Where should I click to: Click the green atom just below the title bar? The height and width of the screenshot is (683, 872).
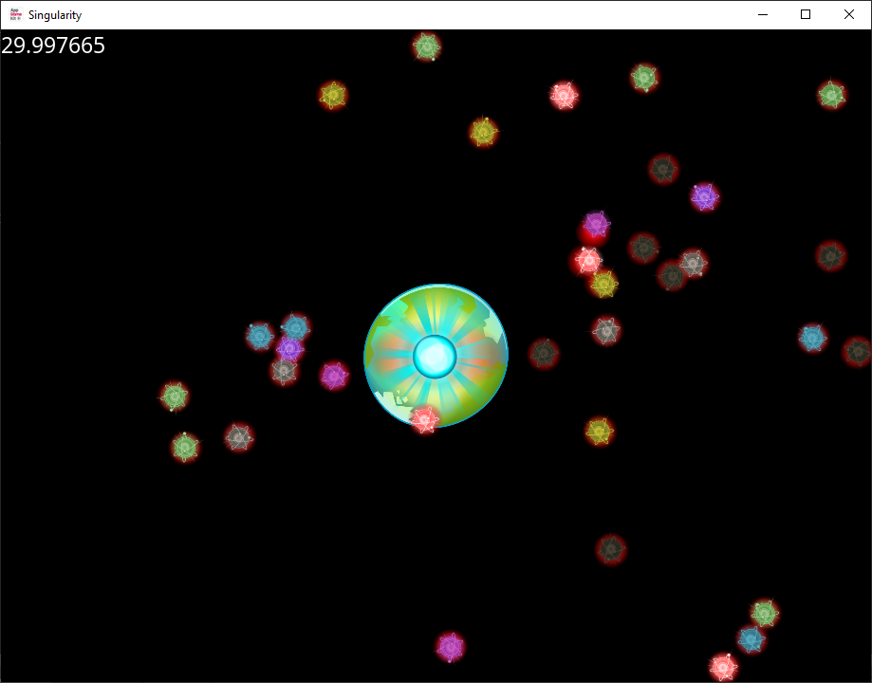[427, 46]
